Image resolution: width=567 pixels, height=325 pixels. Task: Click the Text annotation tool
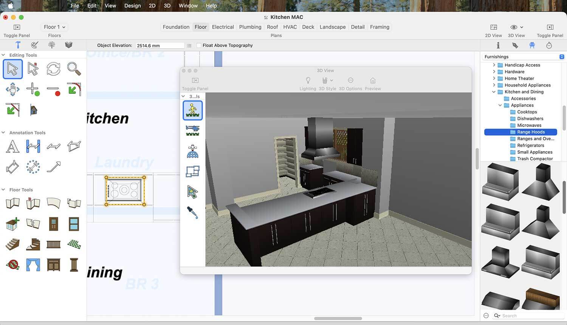(12, 146)
